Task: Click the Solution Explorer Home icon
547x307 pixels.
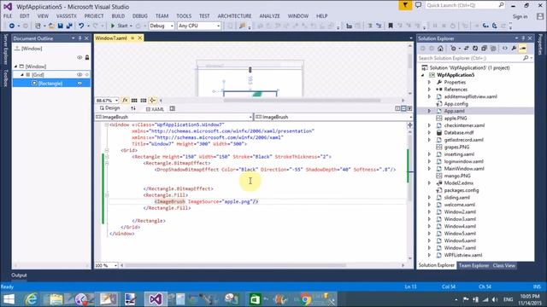Action: point(441,49)
